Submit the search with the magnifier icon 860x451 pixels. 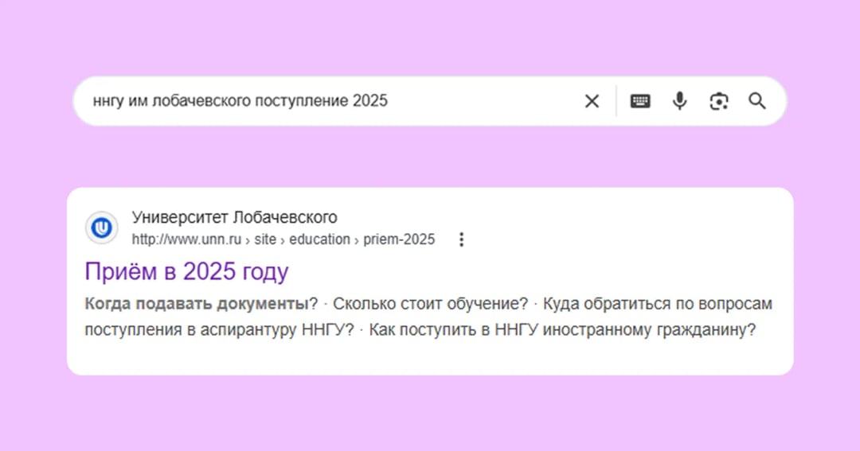coord(757,101)
